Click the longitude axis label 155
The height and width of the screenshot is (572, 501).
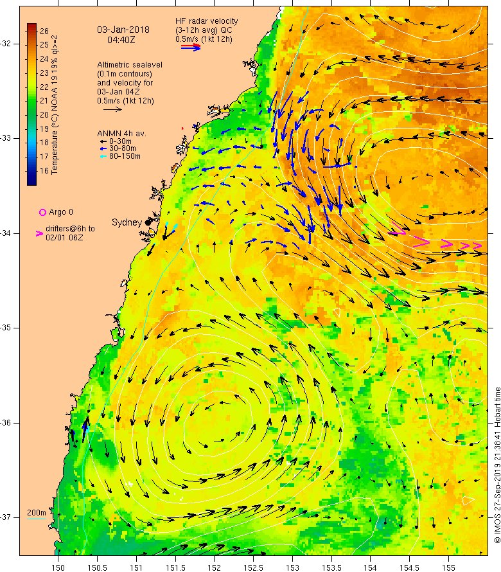pos(448,568)
